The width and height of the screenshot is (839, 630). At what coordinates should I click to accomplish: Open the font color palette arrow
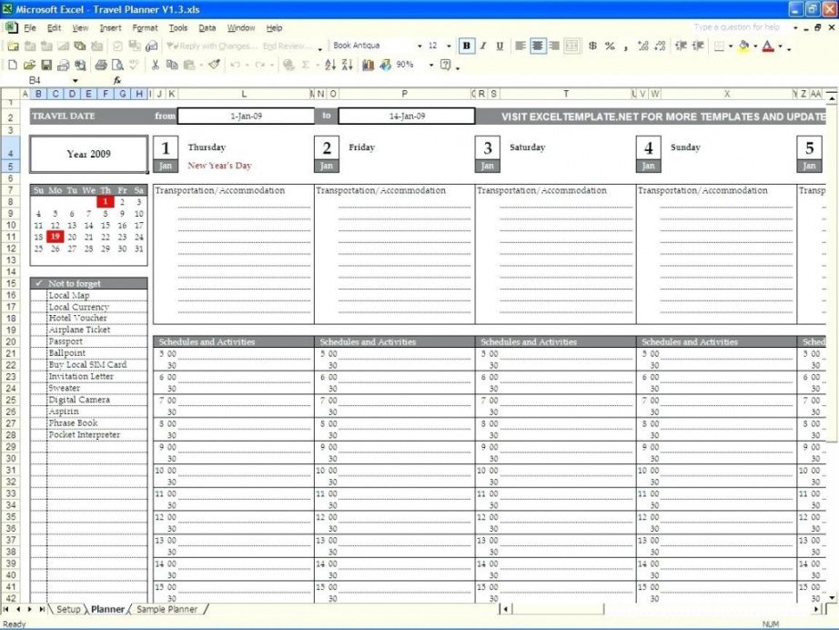[x=780, y=46]
